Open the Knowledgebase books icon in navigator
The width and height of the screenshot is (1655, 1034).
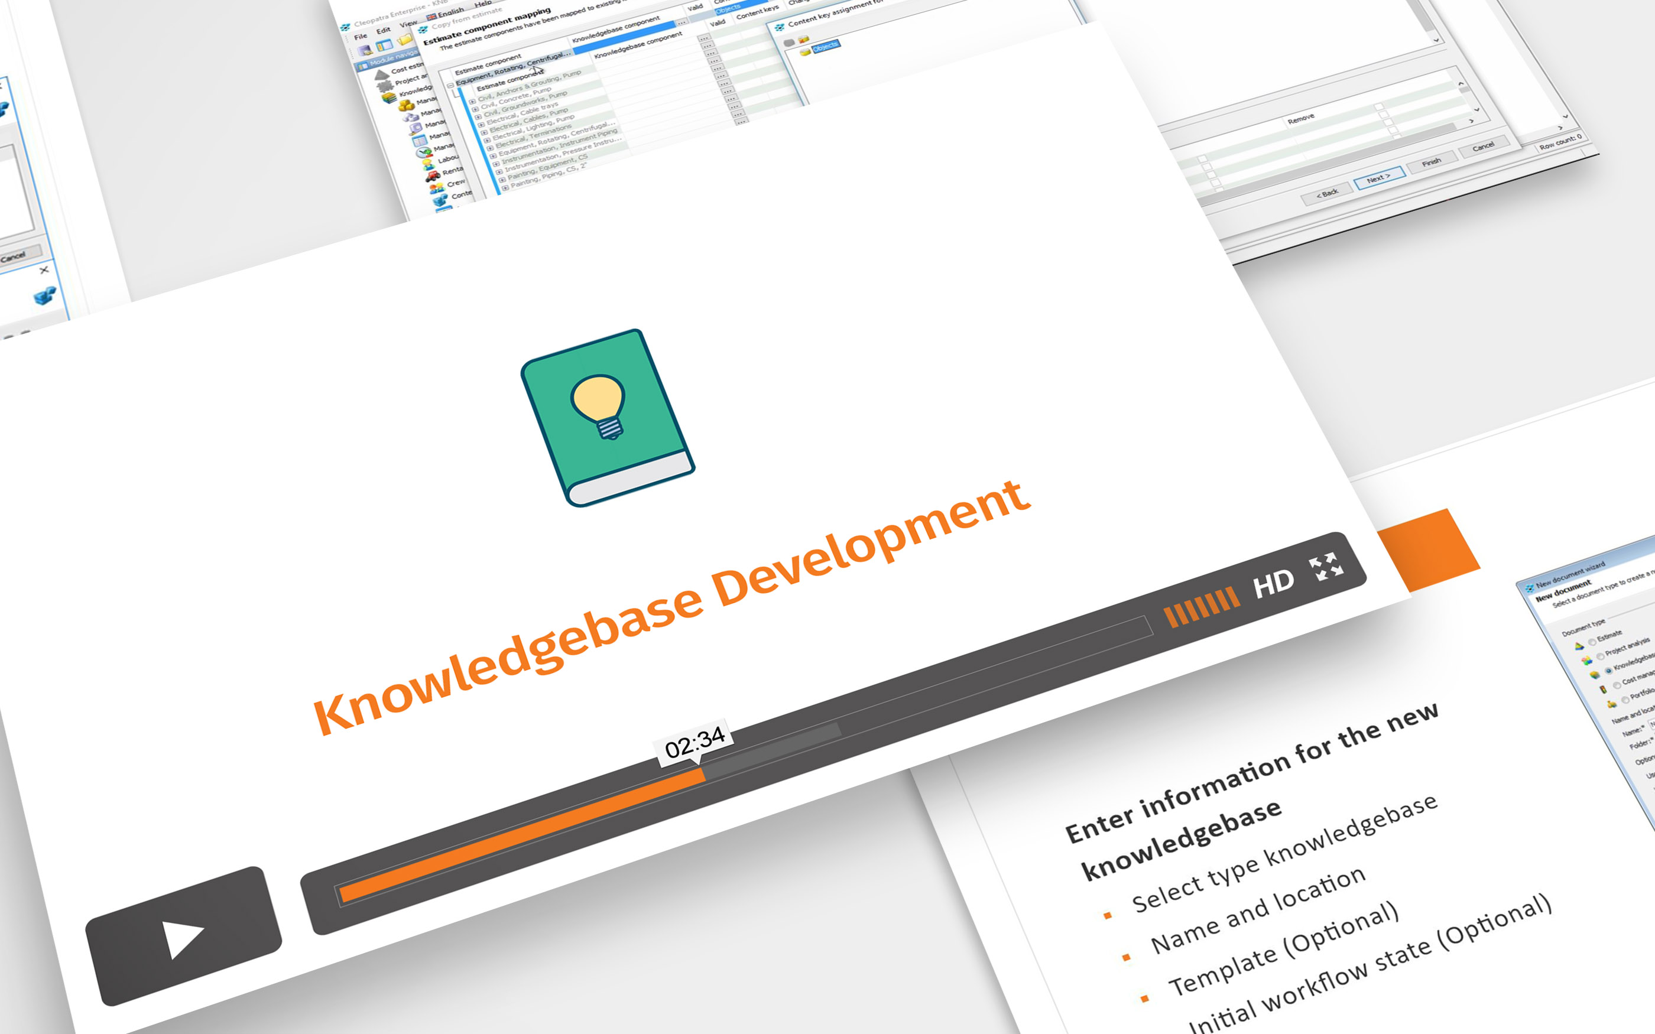click(x=389, y=97)
